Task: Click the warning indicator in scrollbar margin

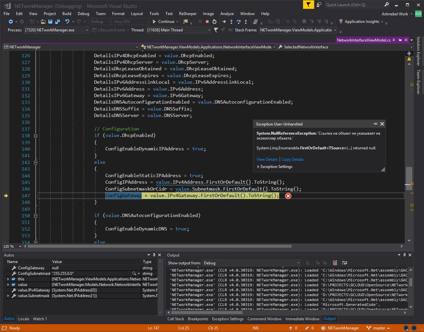Action: tap(409, 59)
